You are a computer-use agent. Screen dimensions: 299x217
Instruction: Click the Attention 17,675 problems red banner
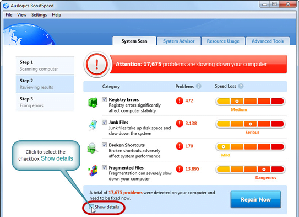click(x=198, y=64)
